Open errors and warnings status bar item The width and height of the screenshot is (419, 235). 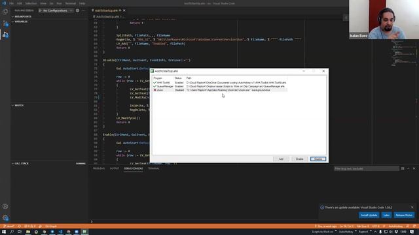click(30, 227)
